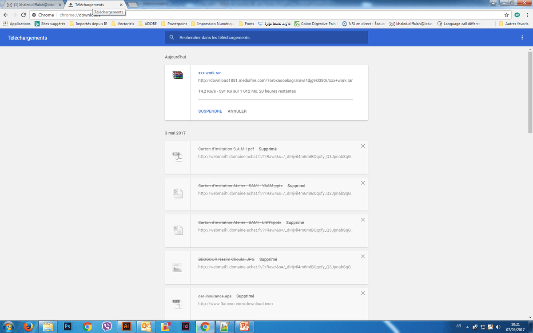533x333 pixels.
Task: Open the Colon Digestive Pain bookmark
Action: coord(316,24)
